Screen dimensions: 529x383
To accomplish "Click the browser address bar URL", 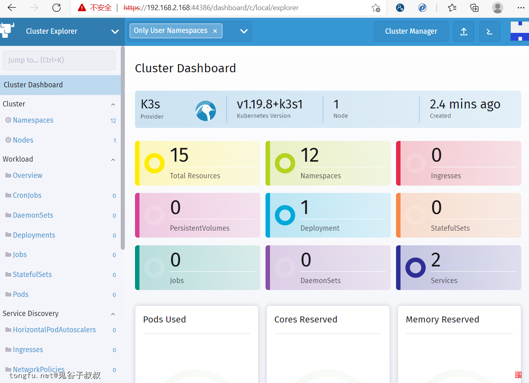I will [x=211, y=8].
